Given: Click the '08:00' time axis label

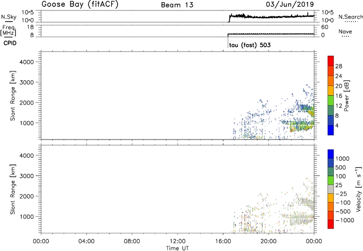Looking at the screenshot, I should click(x=132, y=241).
